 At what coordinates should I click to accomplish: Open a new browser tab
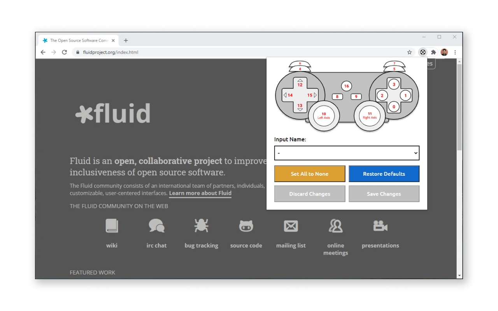pos(126,40)
